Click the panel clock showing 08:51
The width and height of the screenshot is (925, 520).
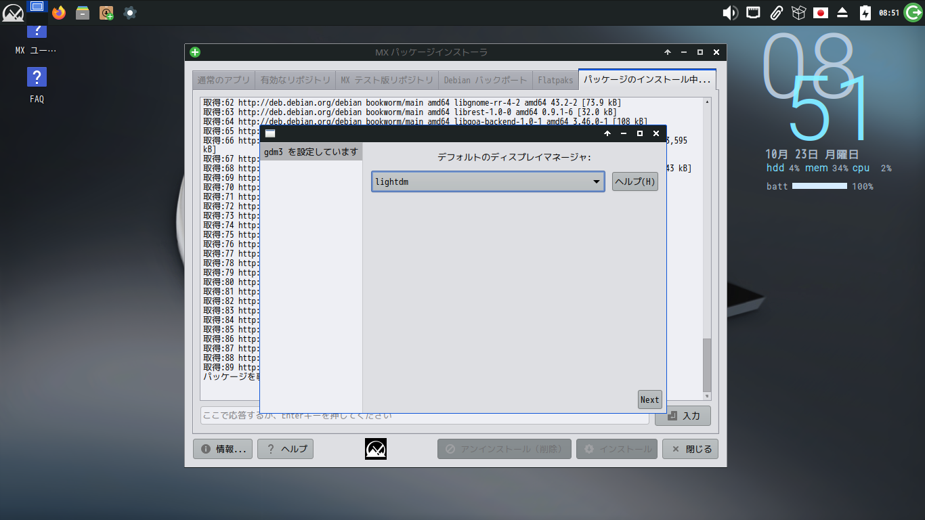coord(888,13)
